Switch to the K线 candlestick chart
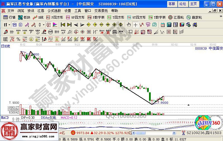 coord(38,17)
